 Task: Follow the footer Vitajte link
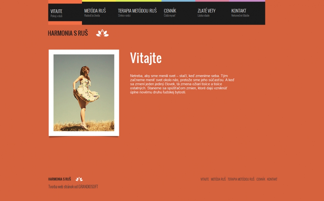(204, 179)
